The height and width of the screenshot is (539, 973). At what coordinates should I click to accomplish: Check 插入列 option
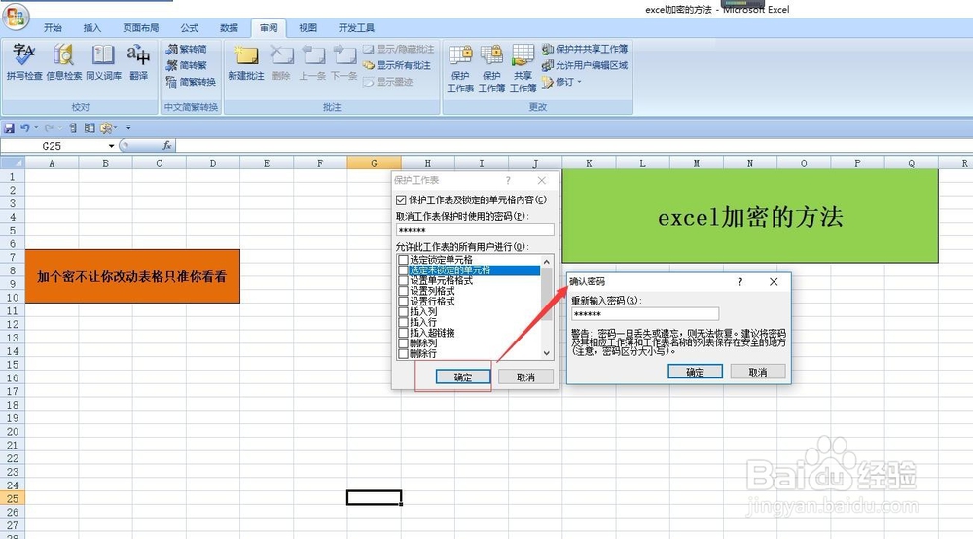403,312
